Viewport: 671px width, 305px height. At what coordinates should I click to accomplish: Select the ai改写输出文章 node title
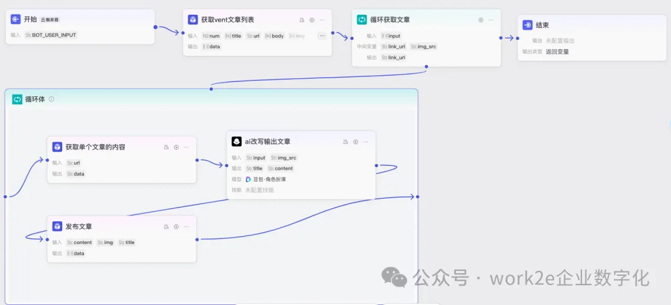point(267,142)
